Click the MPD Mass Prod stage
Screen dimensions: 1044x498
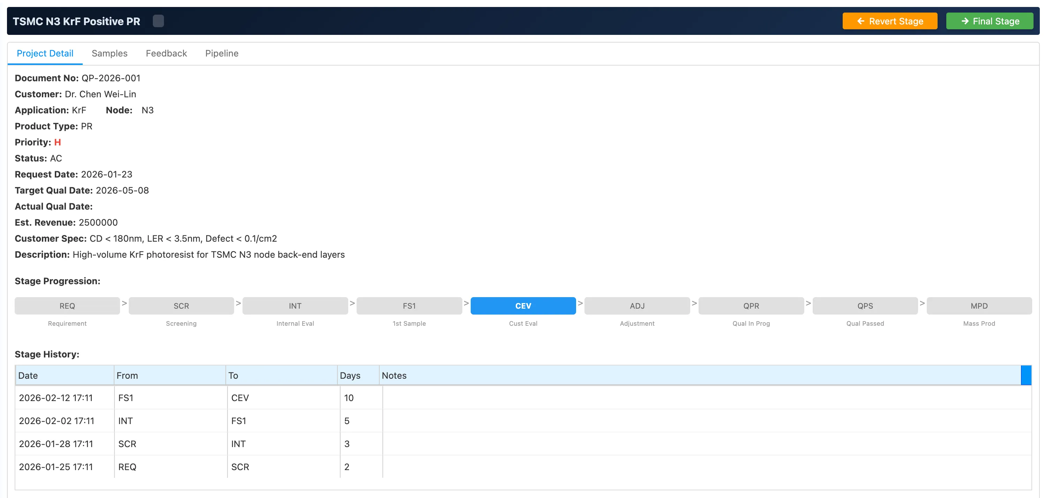(979, 306)
